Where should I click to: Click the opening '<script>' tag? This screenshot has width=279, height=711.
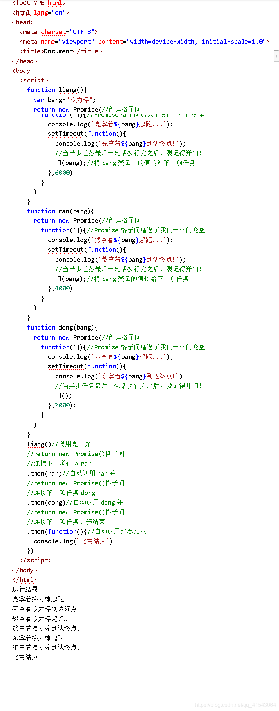coord(34,80)
